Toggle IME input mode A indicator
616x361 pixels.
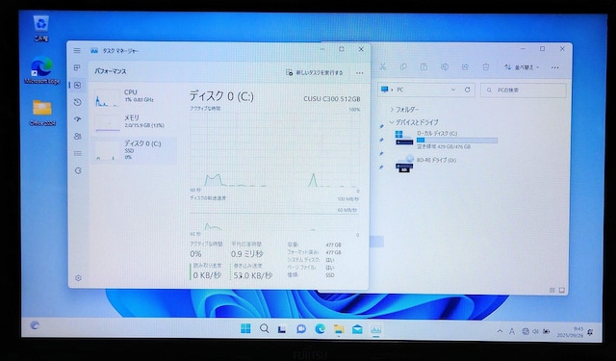click(512, 331)
